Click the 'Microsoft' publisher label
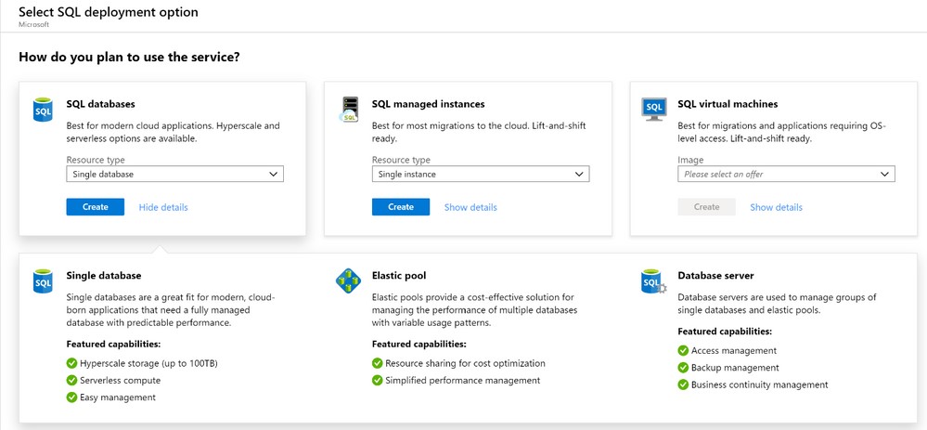This screenshot has width=927, height=430. pos(33,25)
